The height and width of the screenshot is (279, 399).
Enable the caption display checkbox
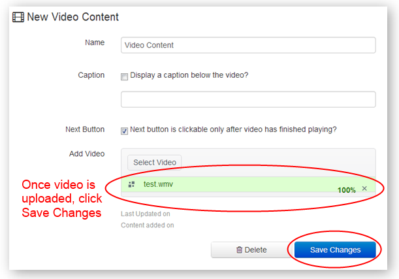click(125, 76)
